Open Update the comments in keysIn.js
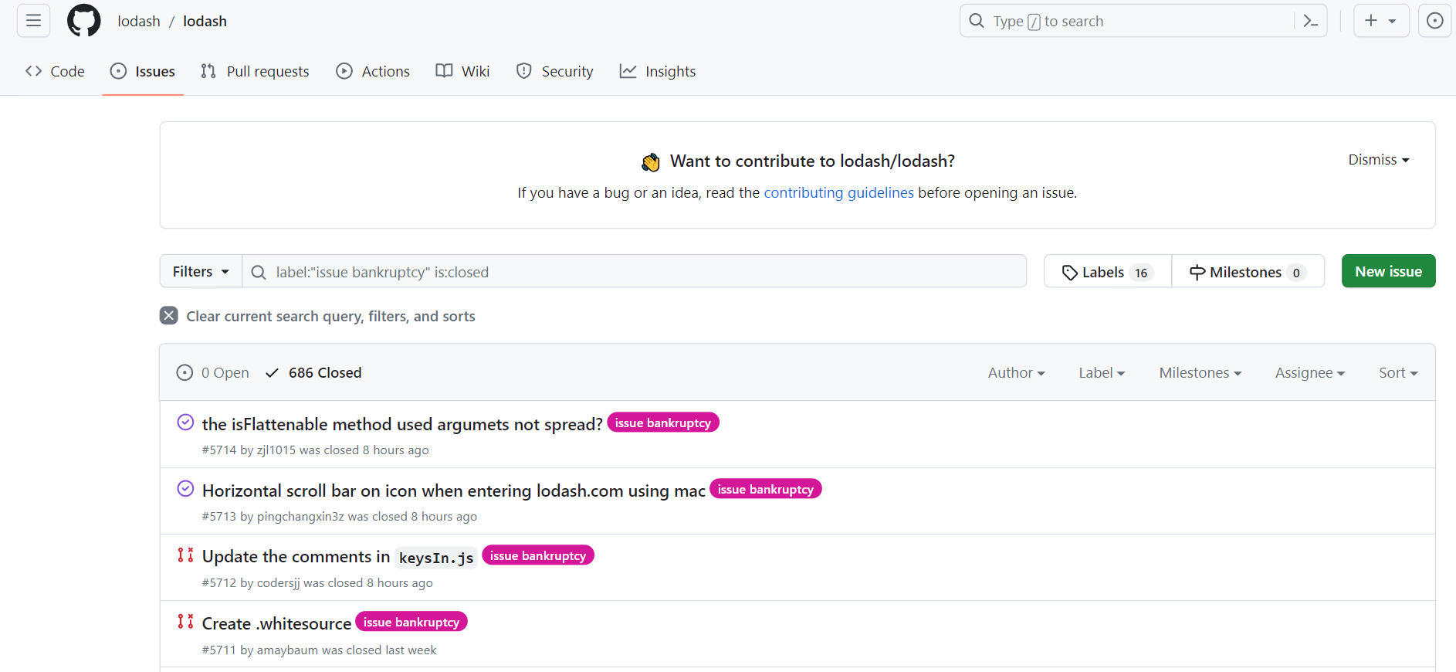Screen dimensions: 1456x672 [x=340, y=557]
